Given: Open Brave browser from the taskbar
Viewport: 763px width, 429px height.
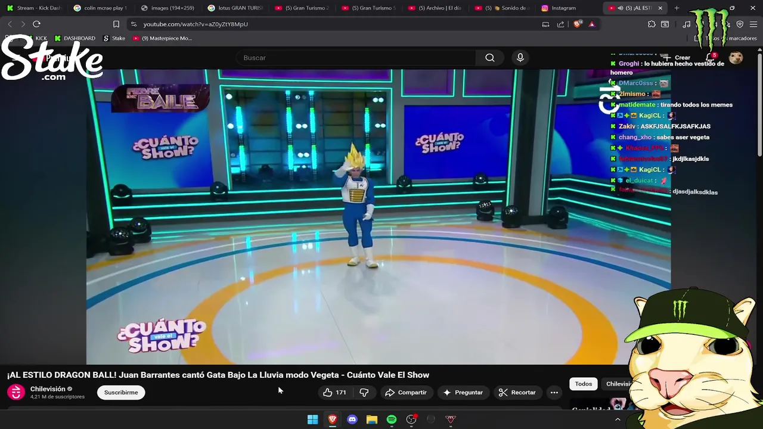Looking at the screenshot, I should 333,419.
